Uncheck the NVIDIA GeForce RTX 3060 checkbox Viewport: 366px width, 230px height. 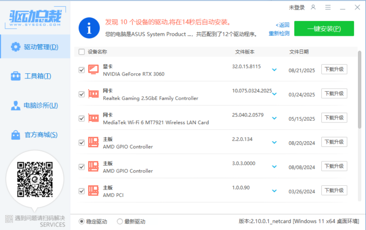[x=81, y=70]
